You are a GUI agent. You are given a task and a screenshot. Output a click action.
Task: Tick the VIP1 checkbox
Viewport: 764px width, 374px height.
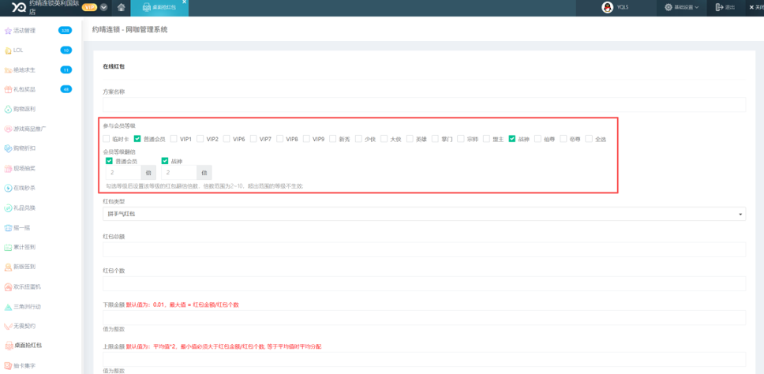pos(174,139)
